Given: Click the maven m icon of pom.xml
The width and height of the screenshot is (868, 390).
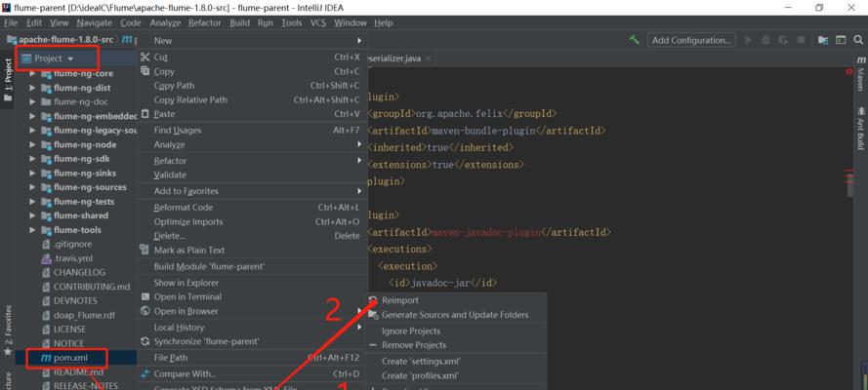Looking at the screenshot, I should pos(47,358).
